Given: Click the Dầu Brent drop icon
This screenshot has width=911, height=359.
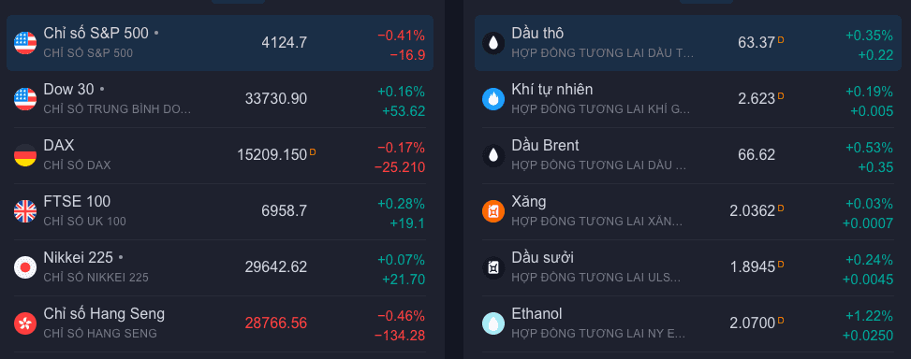Looking at the screenshot, I should click(493, 155).
